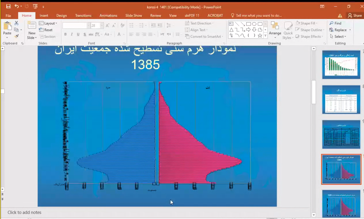Viewport: 364px width, 219px height.
Task: Expand the Paste options arrow
Action: click(7, 37)
